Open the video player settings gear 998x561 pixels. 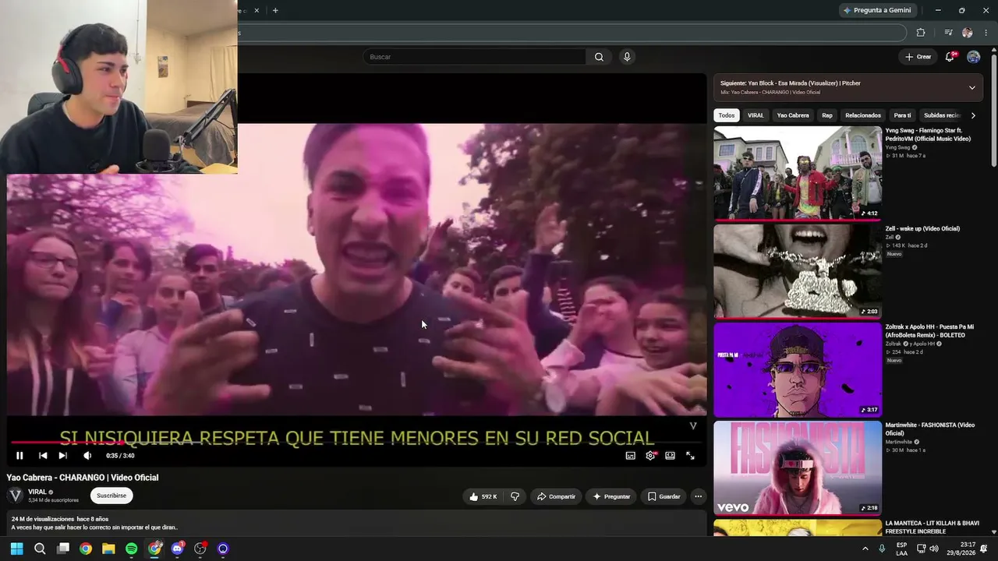(650, 456)
